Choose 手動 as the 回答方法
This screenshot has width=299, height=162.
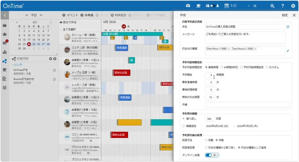[x=217, y=140]
